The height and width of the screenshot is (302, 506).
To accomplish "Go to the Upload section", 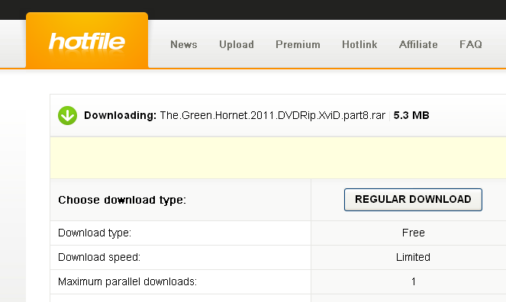I will click(237, 44).
